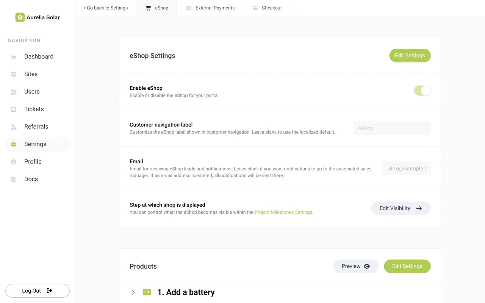Image resolution: width=485 pixels, height=303 pixels.
Task: Click the green battery icon
Action: point(147,292)
